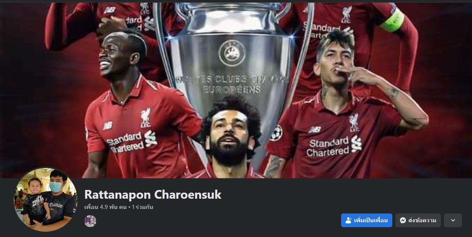Viewport: 472px width, 237px height.
Task: Open the เพื่อน 4.9 พัน คน friends link
Action: [105, 207]
